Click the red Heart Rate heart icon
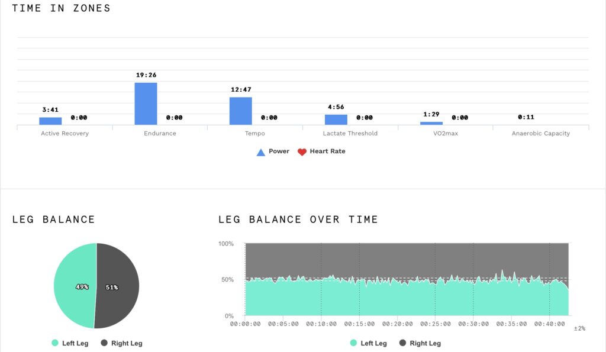 coord(302,152)
